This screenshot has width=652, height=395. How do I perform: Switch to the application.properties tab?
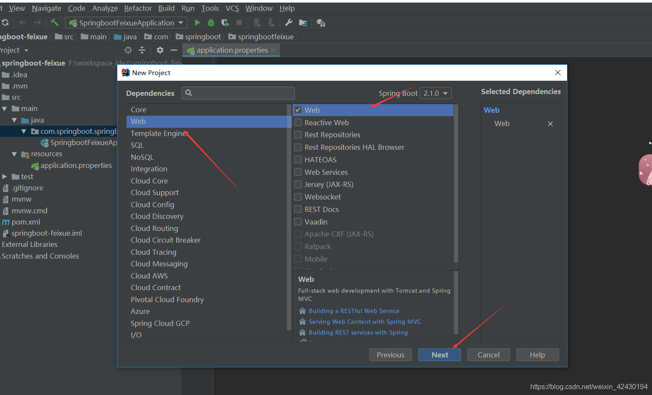click(232, 51)
